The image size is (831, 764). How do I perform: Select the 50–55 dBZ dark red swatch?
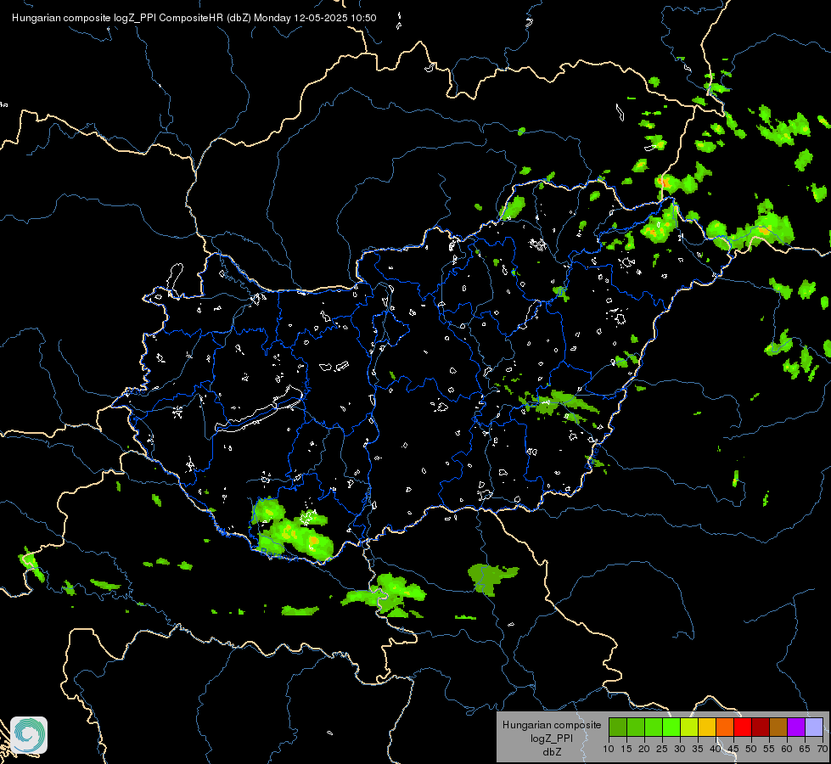[761, 727]
